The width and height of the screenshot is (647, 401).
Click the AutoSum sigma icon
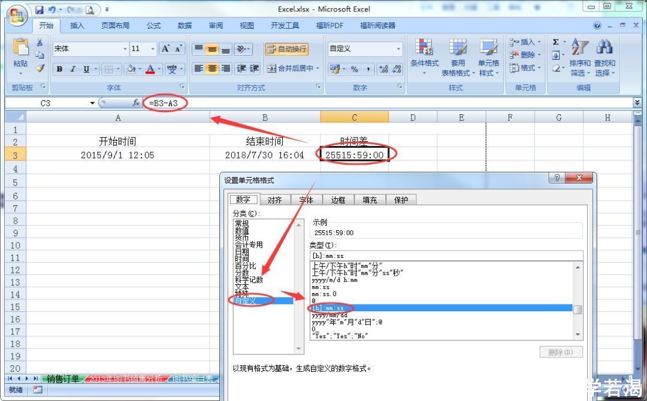(555, 42)
